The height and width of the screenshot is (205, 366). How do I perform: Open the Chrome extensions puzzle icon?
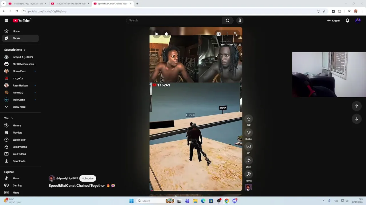click(x=340, y=11)
